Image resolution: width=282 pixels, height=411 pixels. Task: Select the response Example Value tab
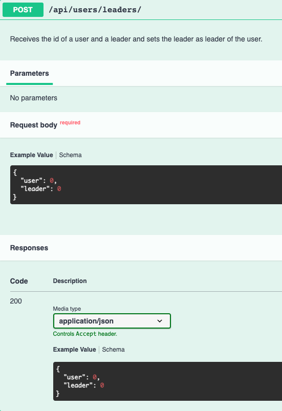pyautogui.click(x=74, y=350)
